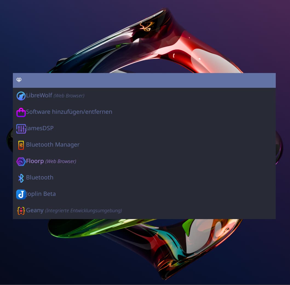Click the diamond icon in search bar
This screenshot has width=290, height=285.
coord(19,80)
